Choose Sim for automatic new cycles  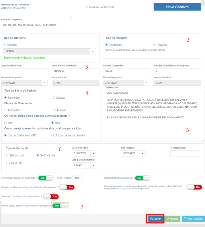(5, 123)
